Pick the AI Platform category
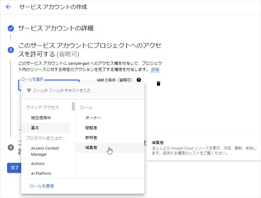 [41, 174]
